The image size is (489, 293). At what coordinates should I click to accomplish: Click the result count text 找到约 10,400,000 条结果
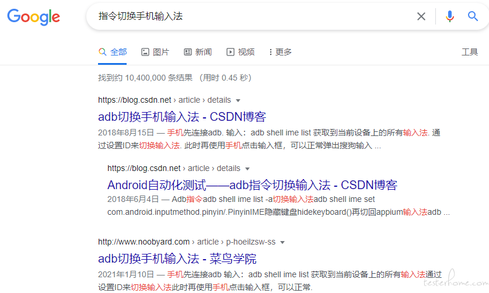click(145, 78)
